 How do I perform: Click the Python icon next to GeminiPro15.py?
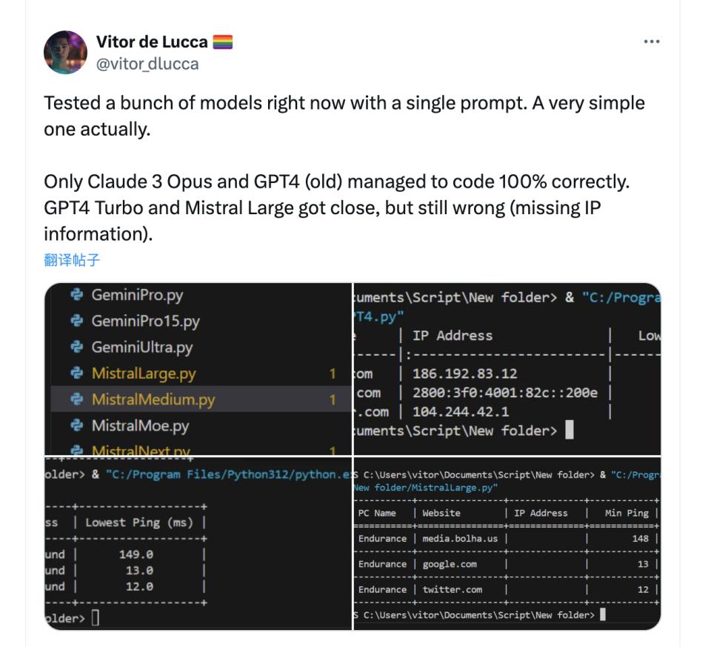pyautogui.click(x=76, y=322)
